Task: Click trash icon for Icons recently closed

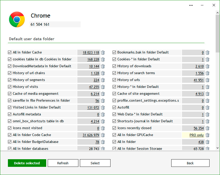Action: [x=207, y=128]
